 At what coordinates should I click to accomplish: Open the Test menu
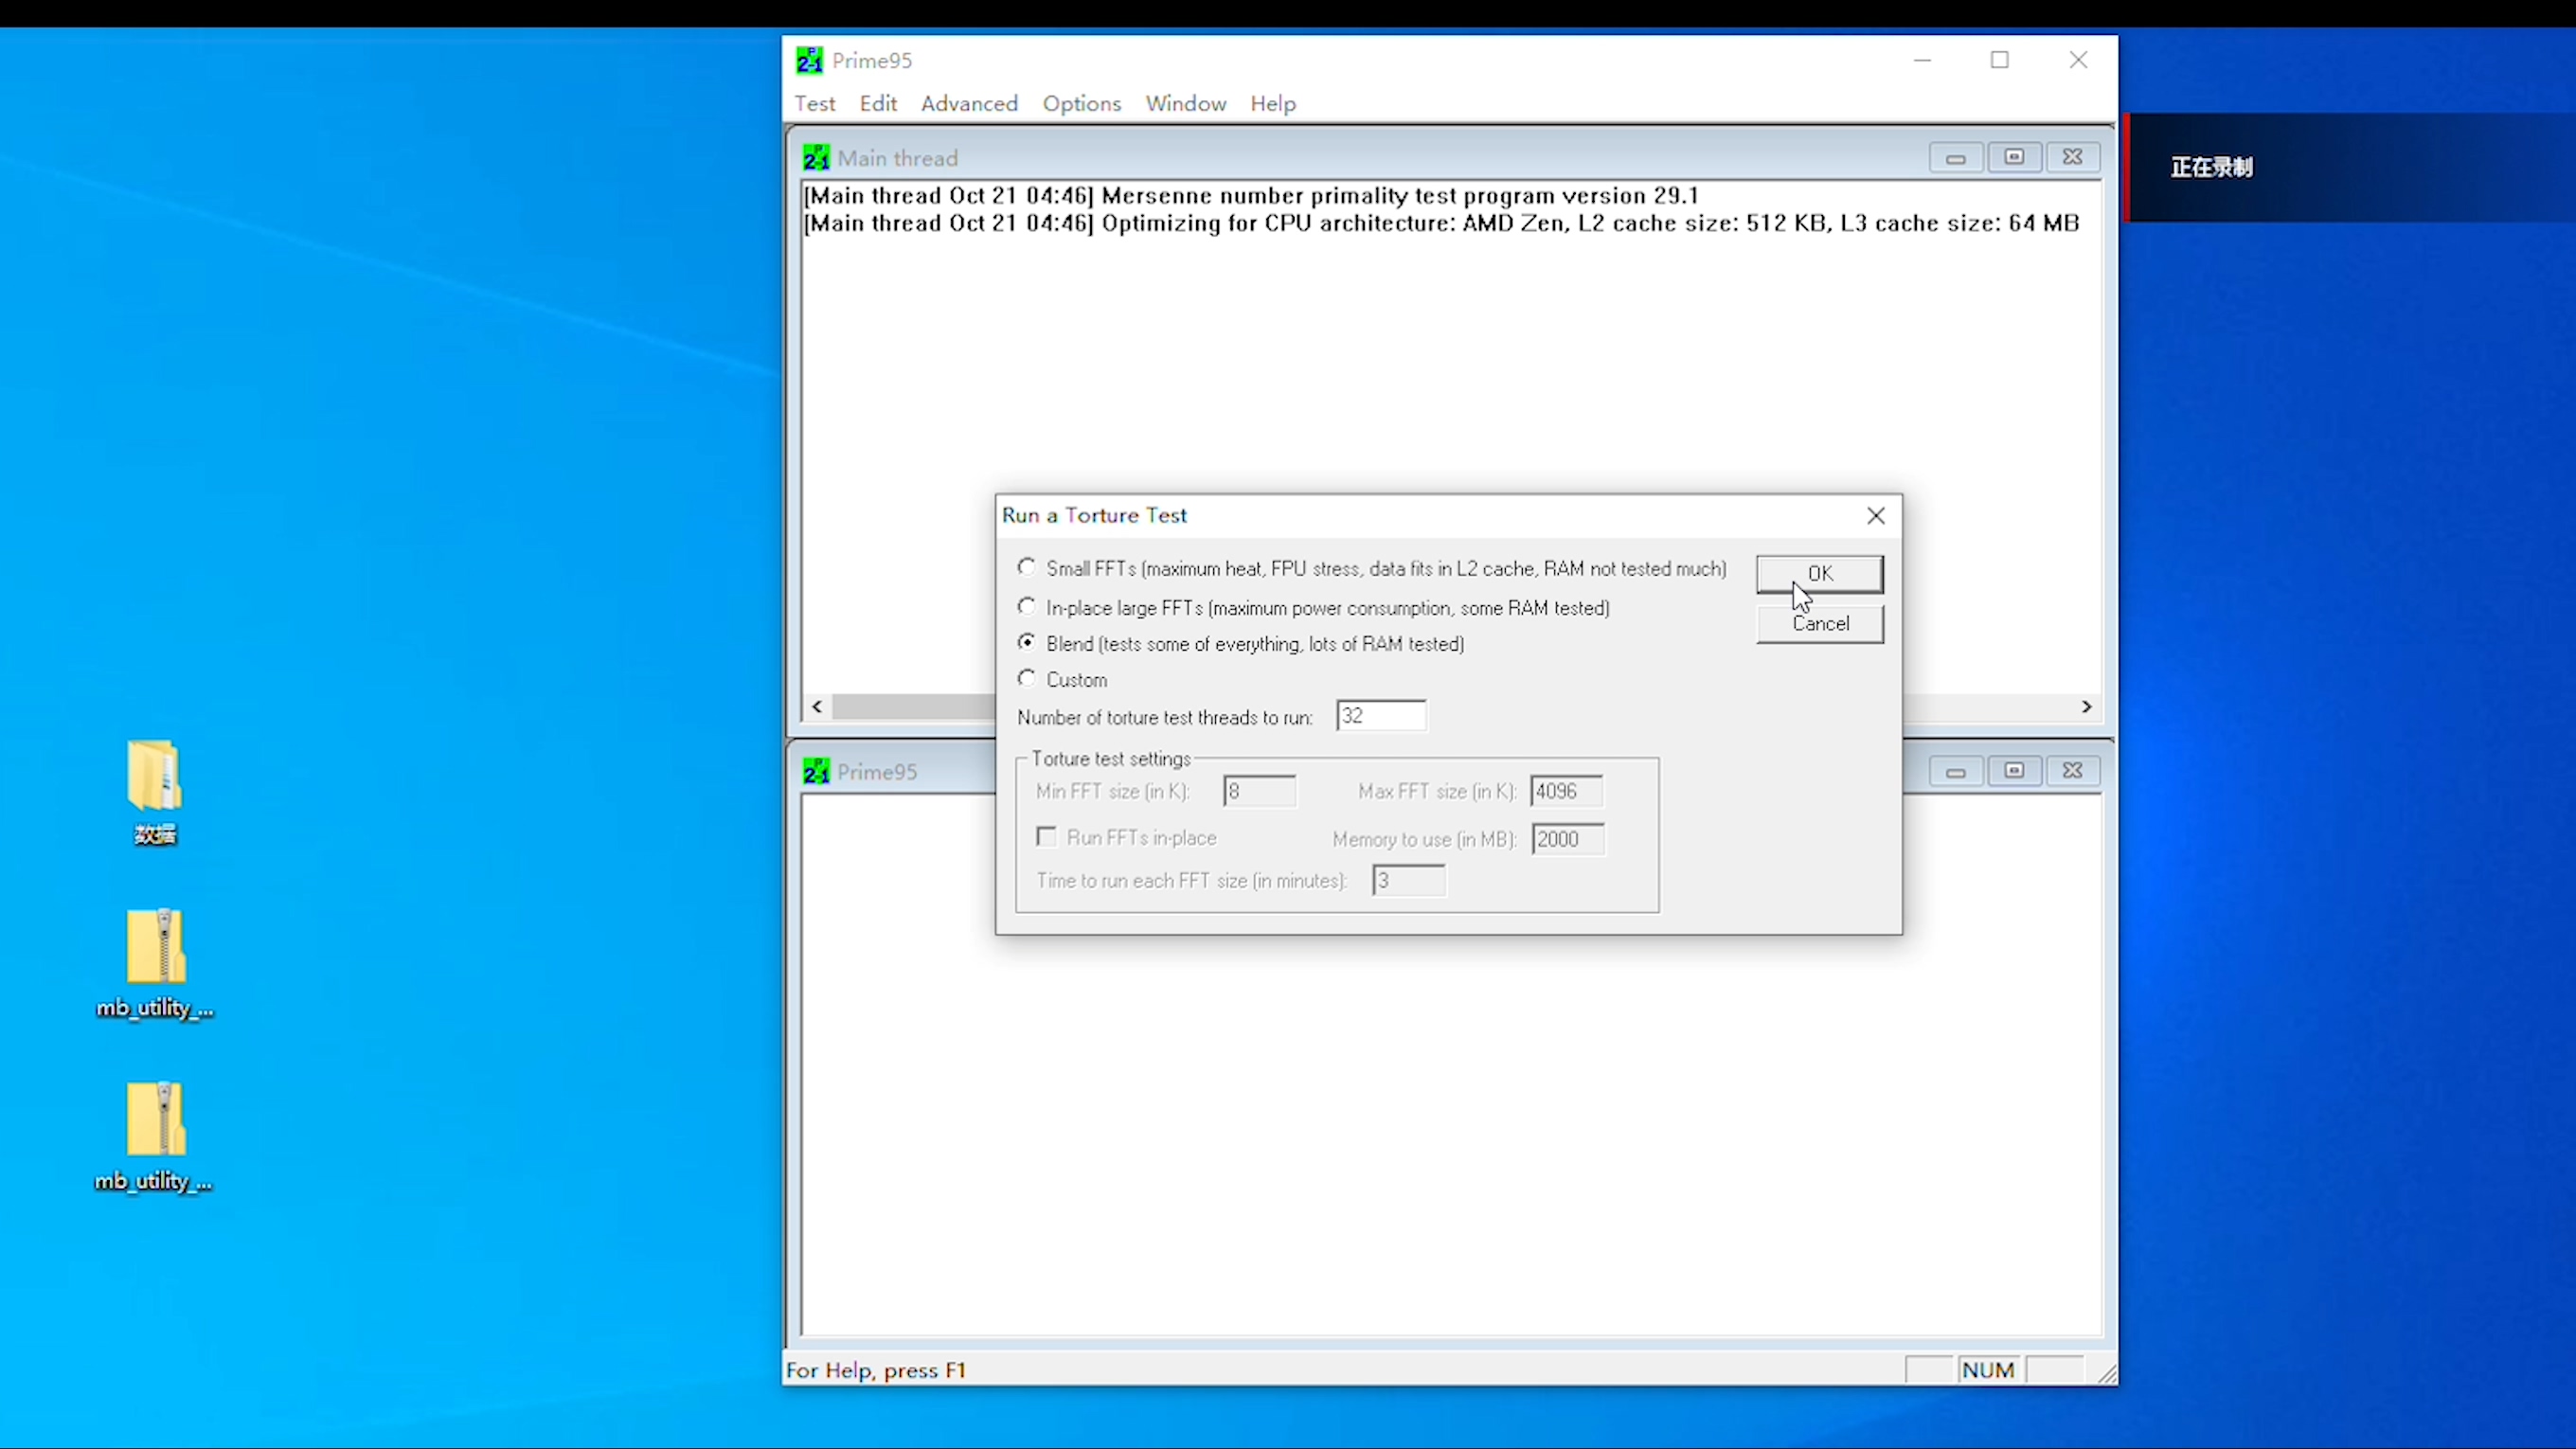pos(814,103)
